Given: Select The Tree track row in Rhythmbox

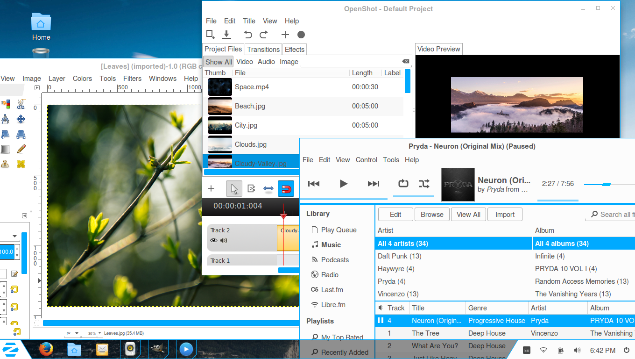Looking at the screenshot, I should pyautogui.click(x=505, y=333).
